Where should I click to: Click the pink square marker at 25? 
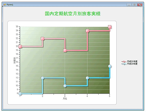(110, 27)
